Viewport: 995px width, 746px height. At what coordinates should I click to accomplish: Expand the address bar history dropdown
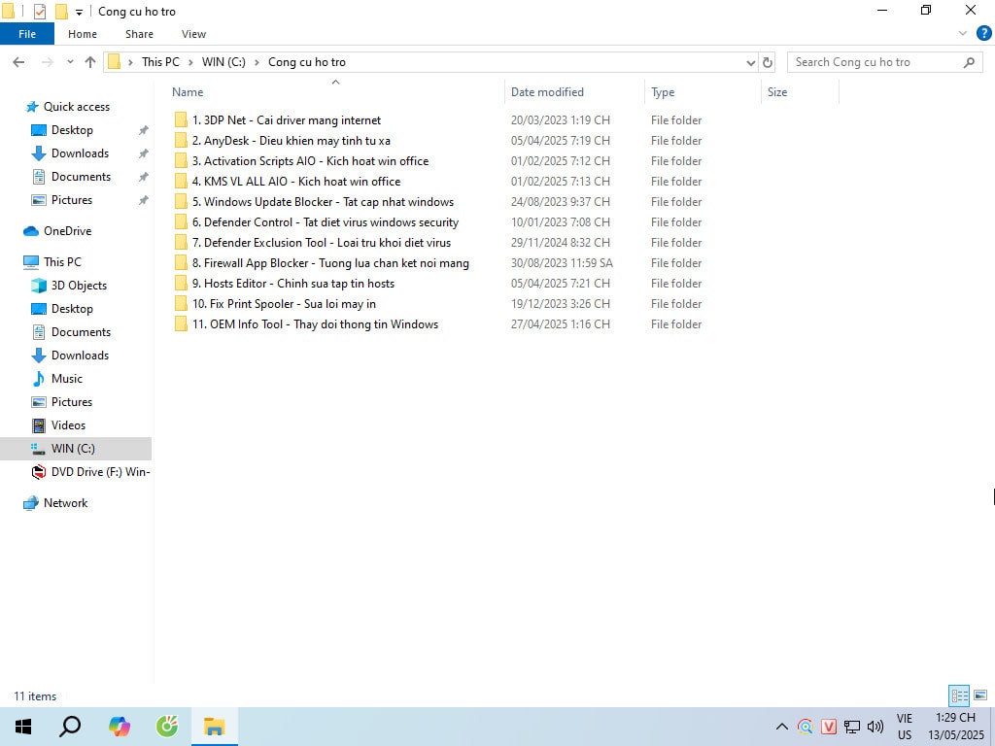[751, 62]
